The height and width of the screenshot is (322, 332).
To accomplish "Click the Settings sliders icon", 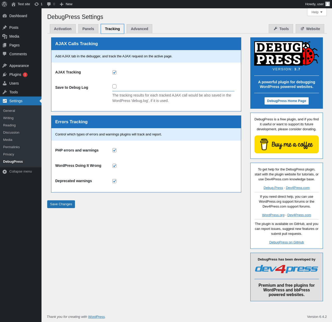I will (5, 101).
